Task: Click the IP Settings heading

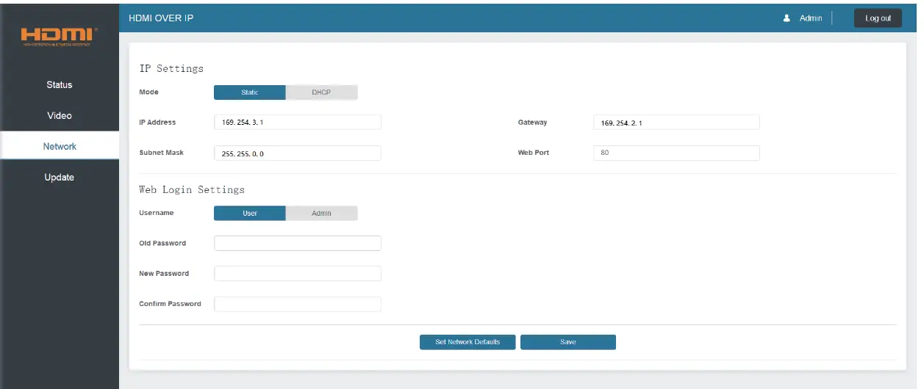Action: tap(171, 68)
